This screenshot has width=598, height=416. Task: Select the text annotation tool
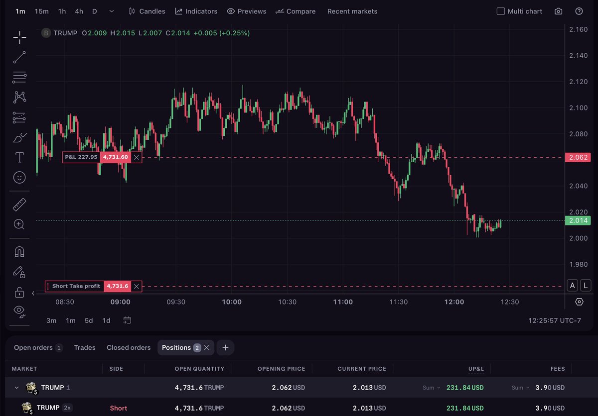(19, 158)
